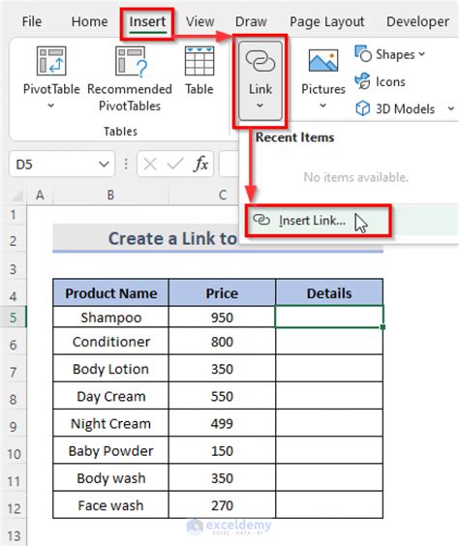Click the Details cell for Face wash
459x546 pixels.
pyautogui.click(x=329, y=505)
